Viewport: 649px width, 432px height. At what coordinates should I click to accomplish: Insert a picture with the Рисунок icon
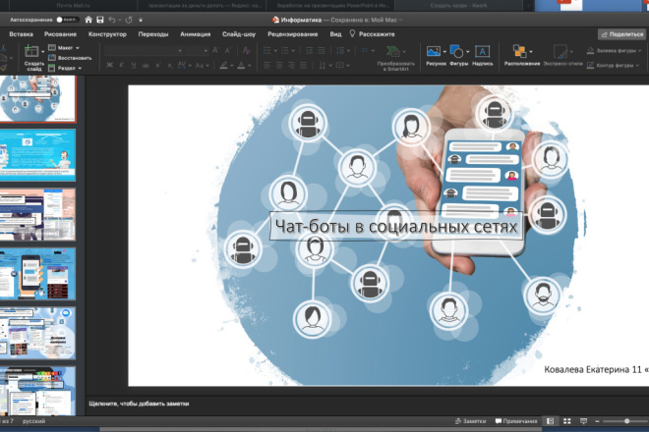point(436,56)
